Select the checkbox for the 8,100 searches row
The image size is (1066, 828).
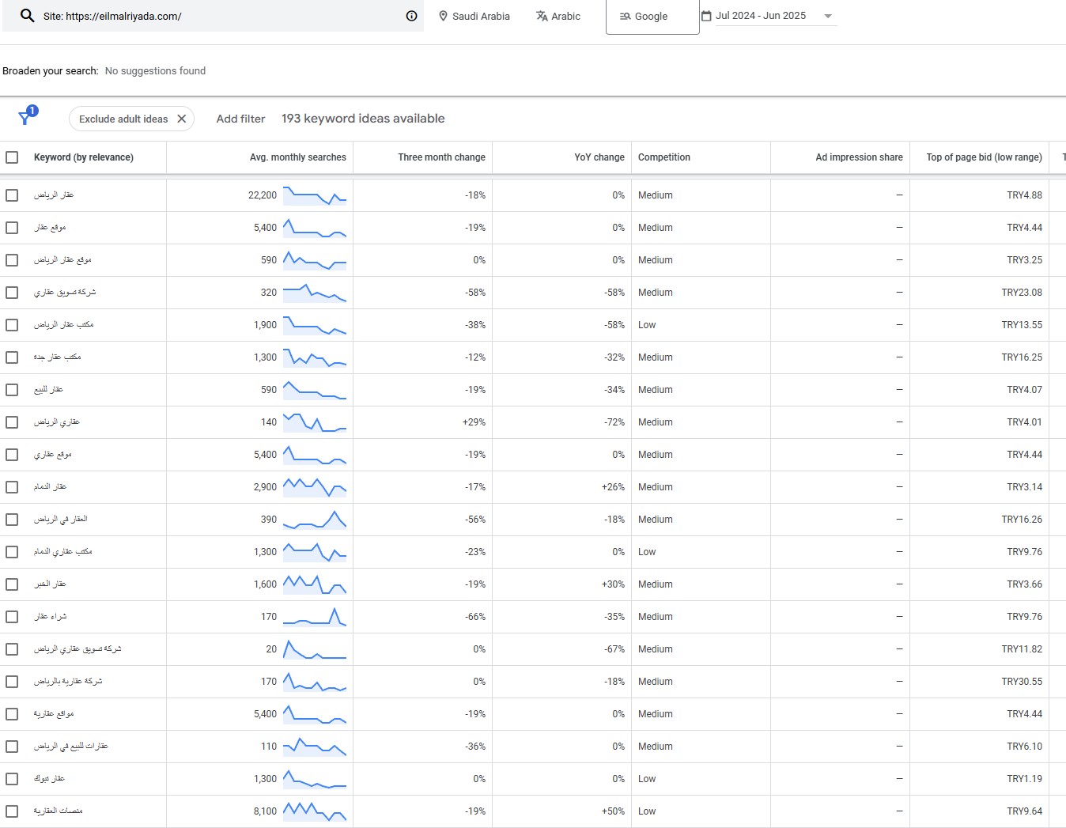coord(12,811)
